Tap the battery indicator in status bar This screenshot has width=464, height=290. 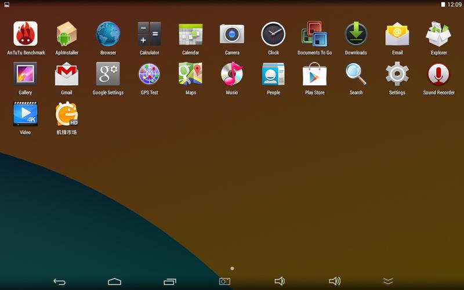[443, 5]
